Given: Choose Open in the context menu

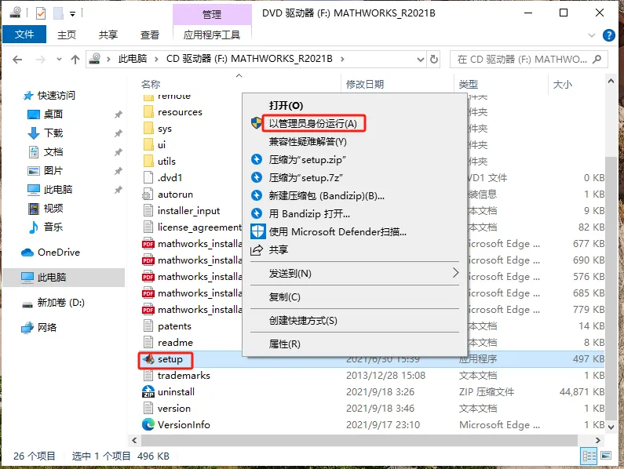Looking at the screenshot, I should coord(286,105).
